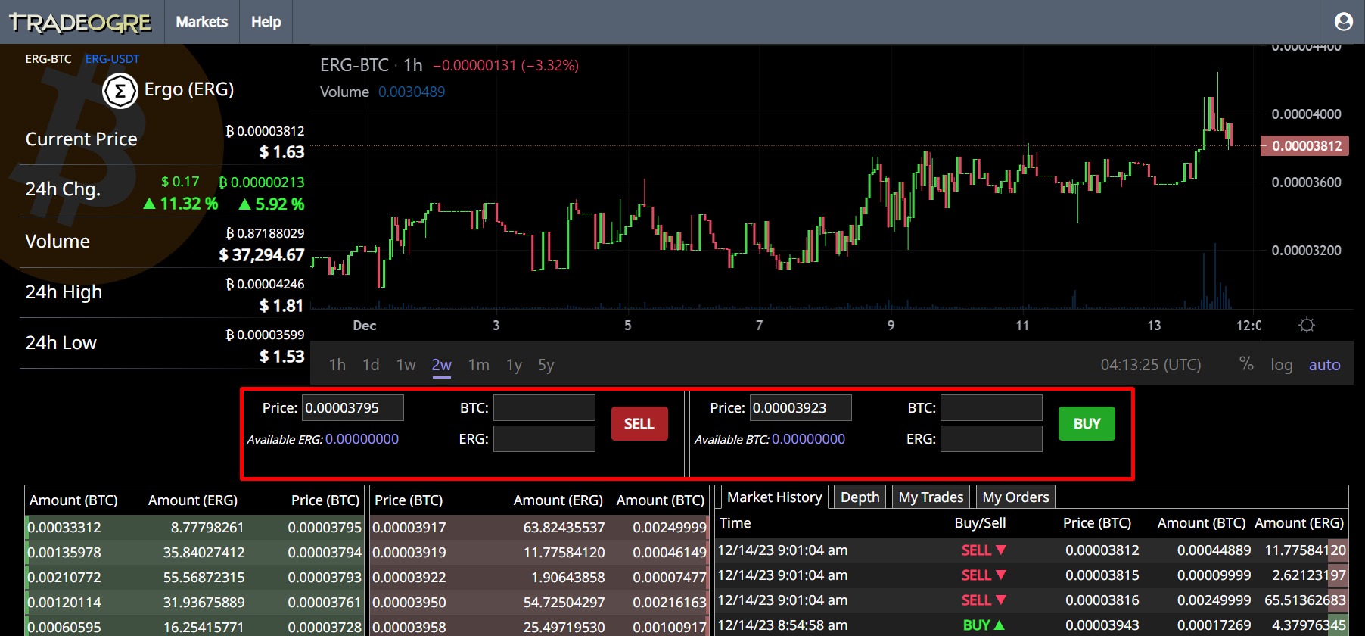Click the current price label on chart axis
Viewport: 1365px width, 636px height.
point(1305,146)
